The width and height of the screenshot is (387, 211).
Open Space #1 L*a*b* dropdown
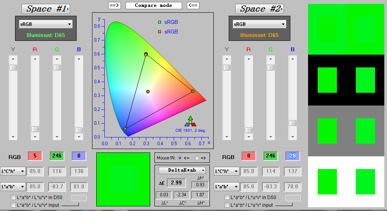13,187
